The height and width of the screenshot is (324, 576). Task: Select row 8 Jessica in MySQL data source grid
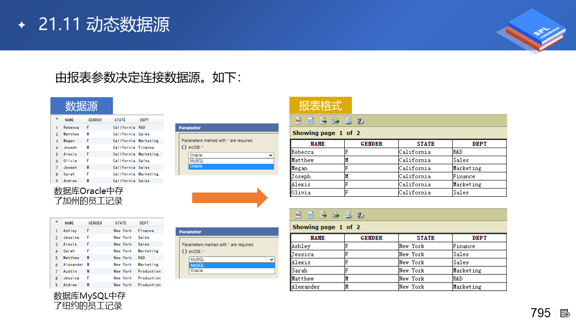(71, 278)
